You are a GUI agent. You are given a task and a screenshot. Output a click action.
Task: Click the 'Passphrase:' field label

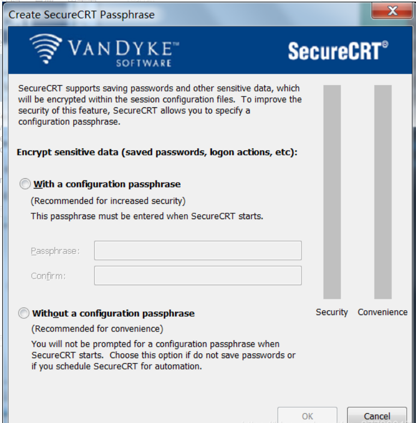55,251
